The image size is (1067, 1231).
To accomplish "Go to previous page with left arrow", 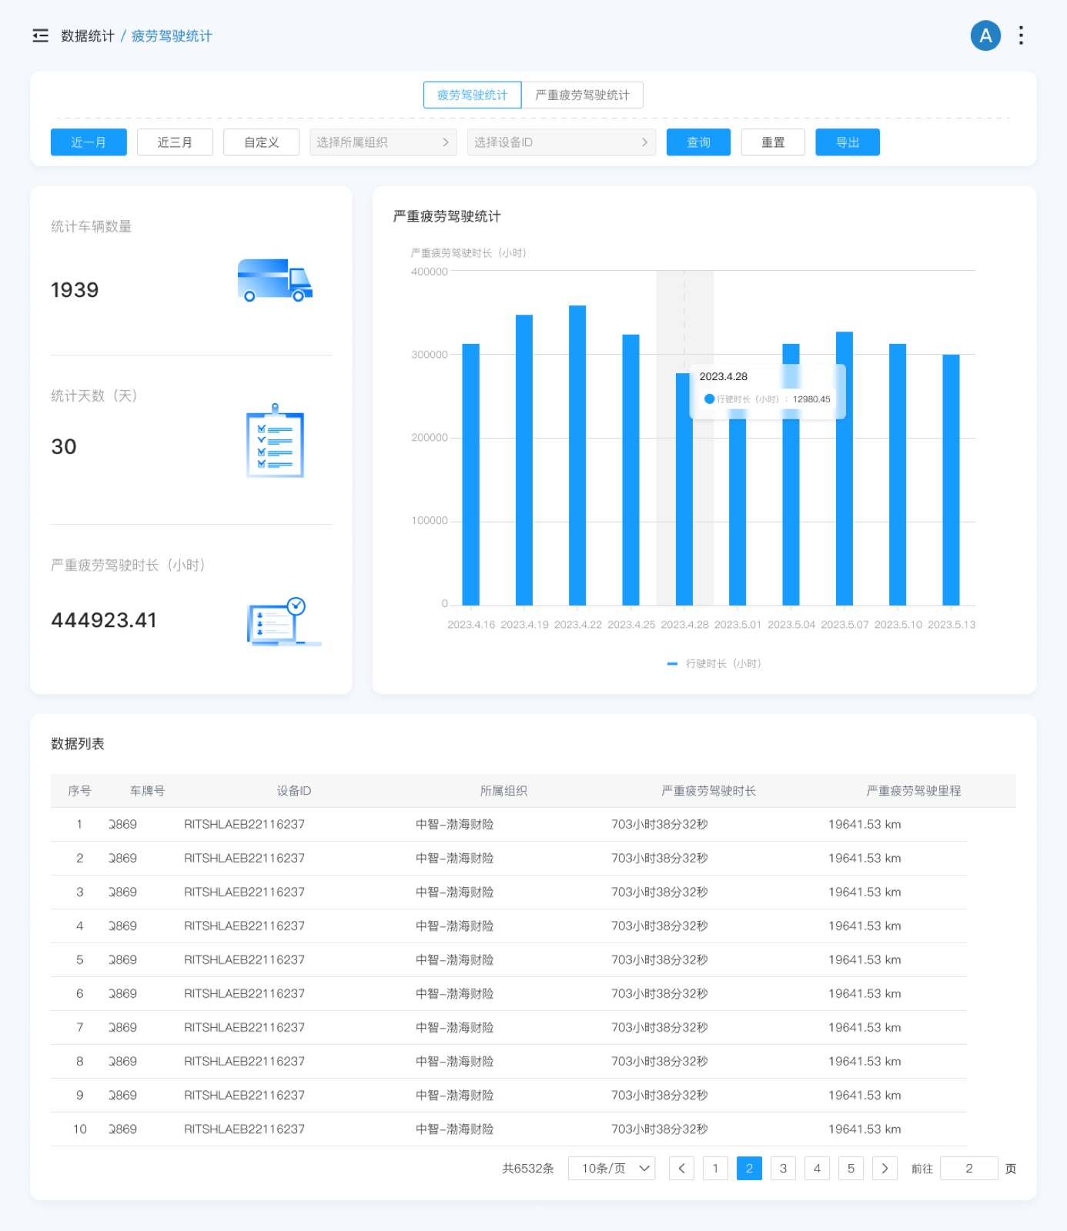I will 681,1169.
